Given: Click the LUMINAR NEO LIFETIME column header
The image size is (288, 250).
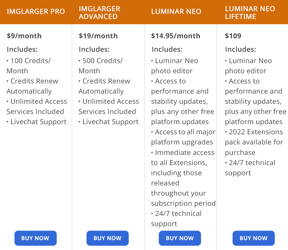Looking at the screenshot, I should (x=250, y=13).
